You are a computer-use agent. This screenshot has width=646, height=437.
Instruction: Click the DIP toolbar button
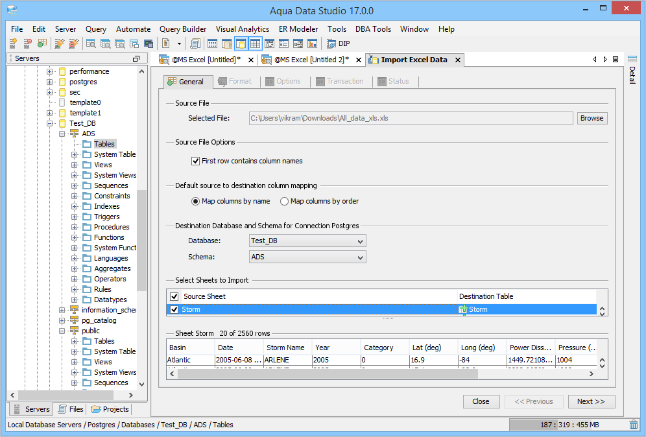[339, 43]
